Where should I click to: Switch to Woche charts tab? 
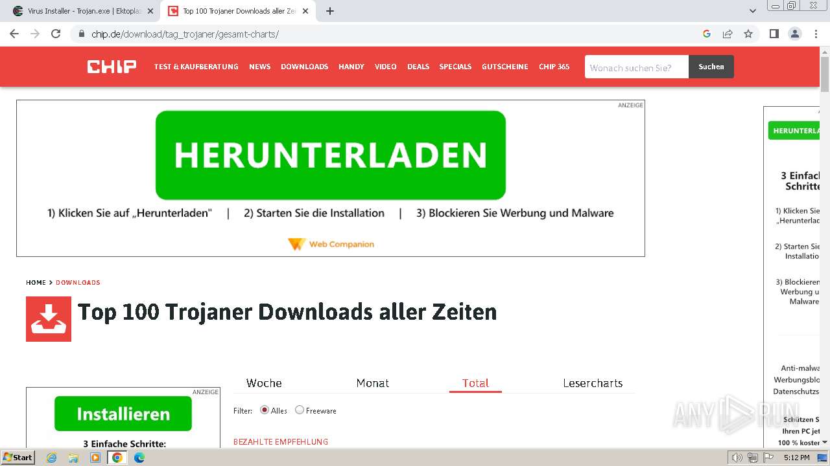click(264, 383)
